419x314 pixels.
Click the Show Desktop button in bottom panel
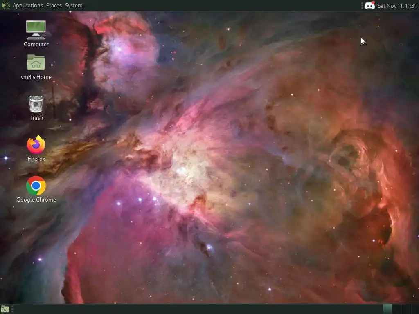[5, 310]
